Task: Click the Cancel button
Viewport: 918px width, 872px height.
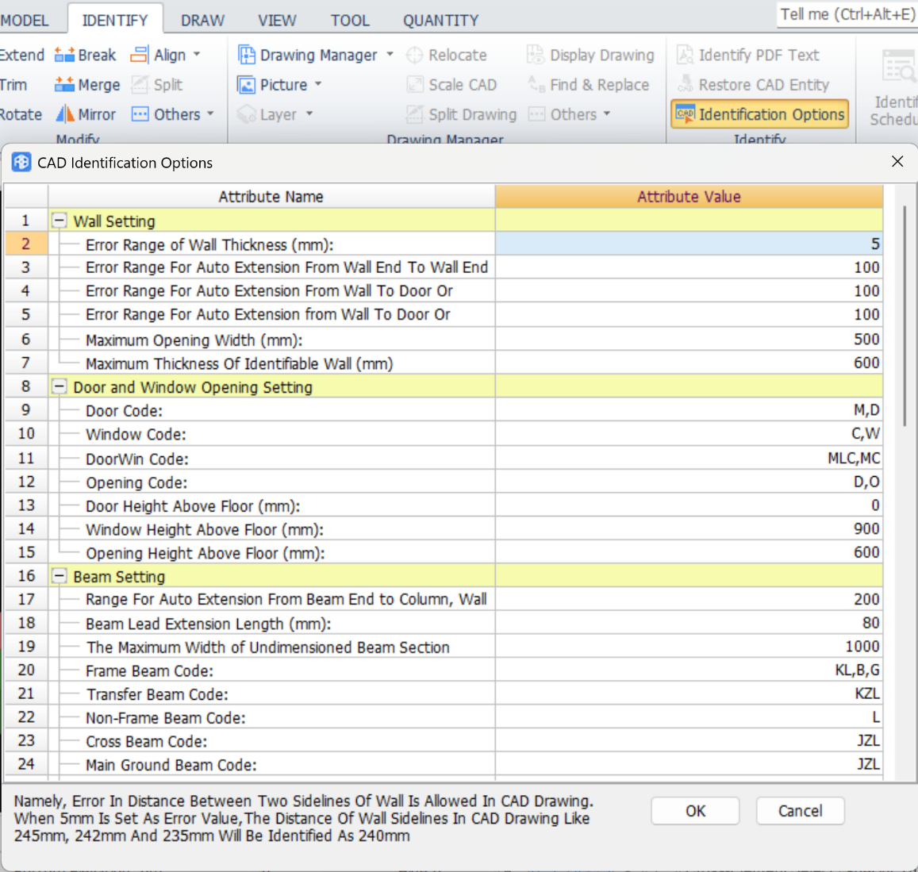Action: [800, 811]
